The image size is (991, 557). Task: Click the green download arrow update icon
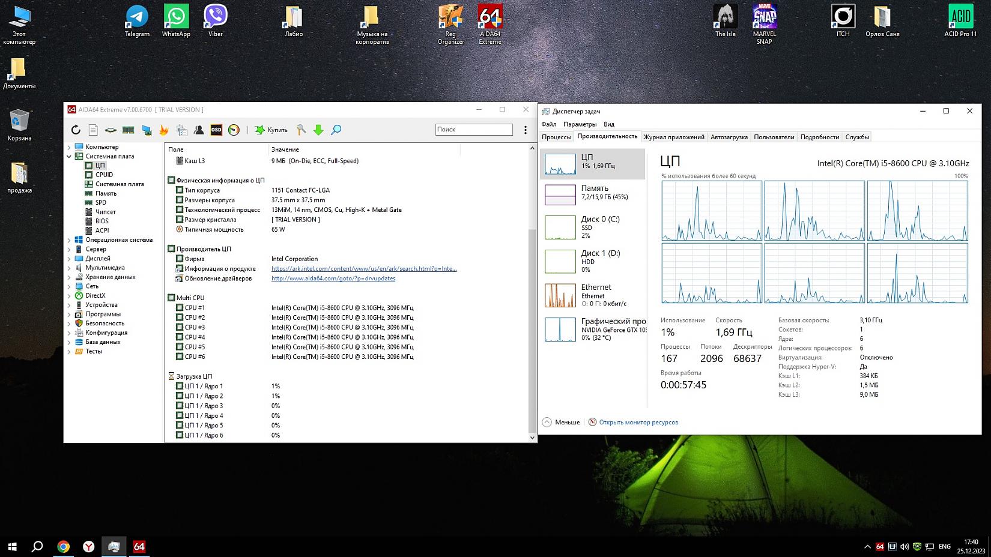tap(318, 130)
